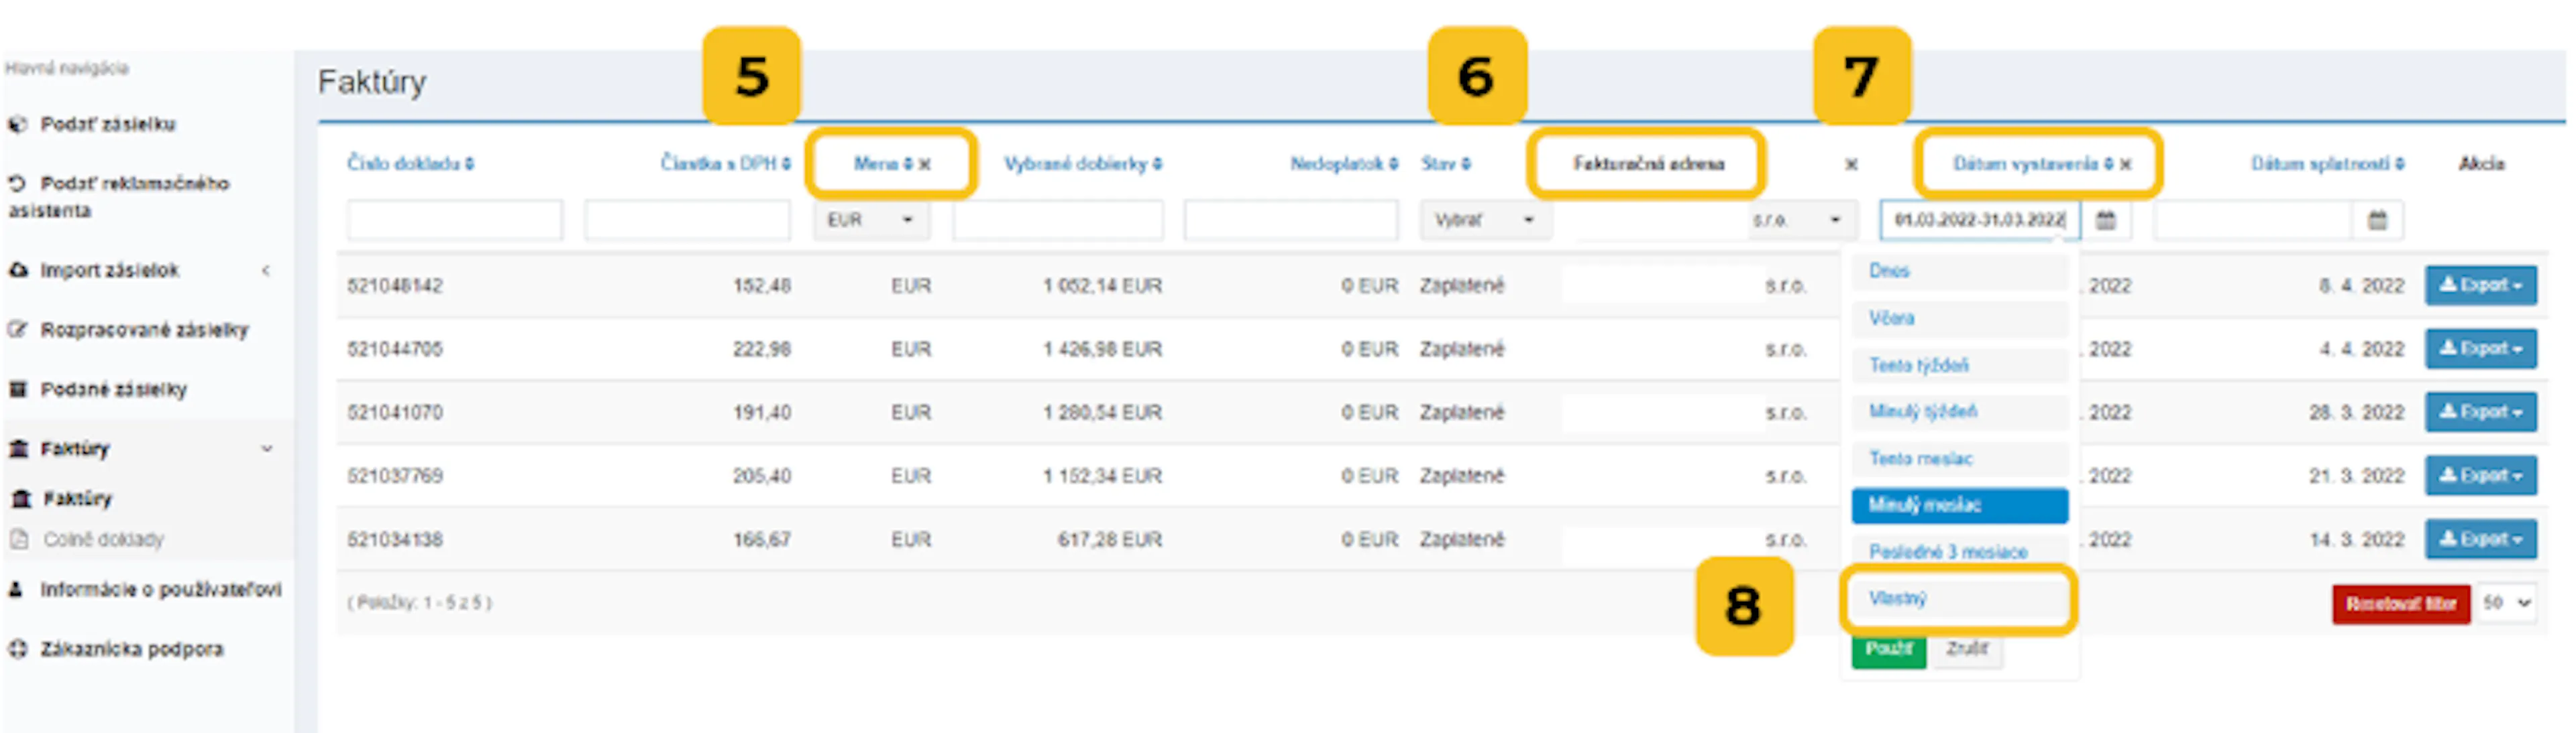The image size is (2576, 733).
Task: Select Vlastný custom date range
Action: pyautogui.click(x=1960, y=598)
